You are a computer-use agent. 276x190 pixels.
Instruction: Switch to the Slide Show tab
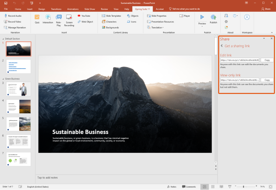90,9
